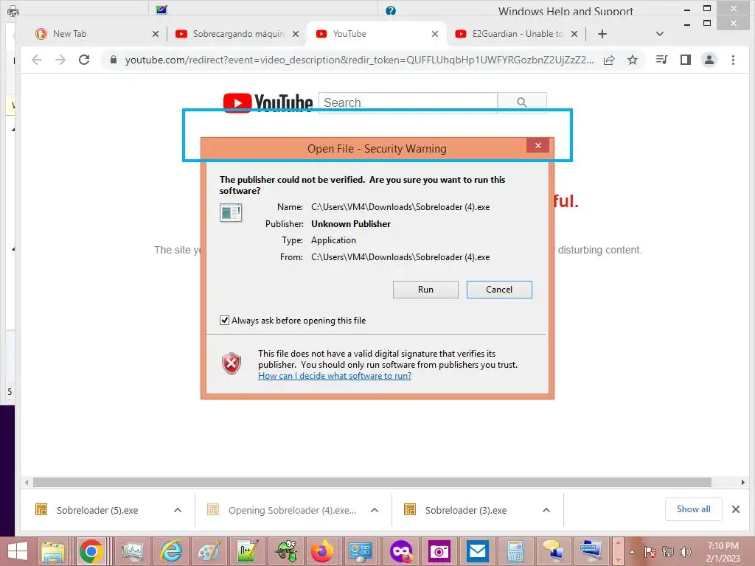The image size is (755, 566).
Task: Bookmark this page with the star
Action: click(x=632, y=60)
